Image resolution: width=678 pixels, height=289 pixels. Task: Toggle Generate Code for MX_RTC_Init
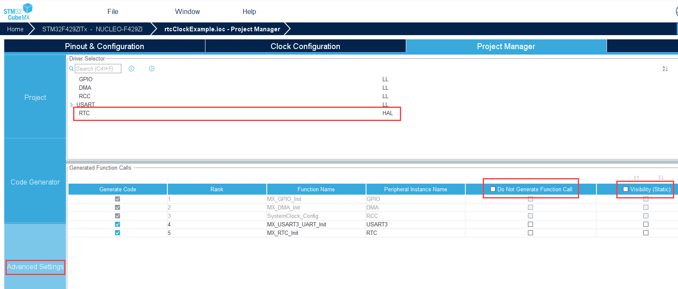coord(118,233)
